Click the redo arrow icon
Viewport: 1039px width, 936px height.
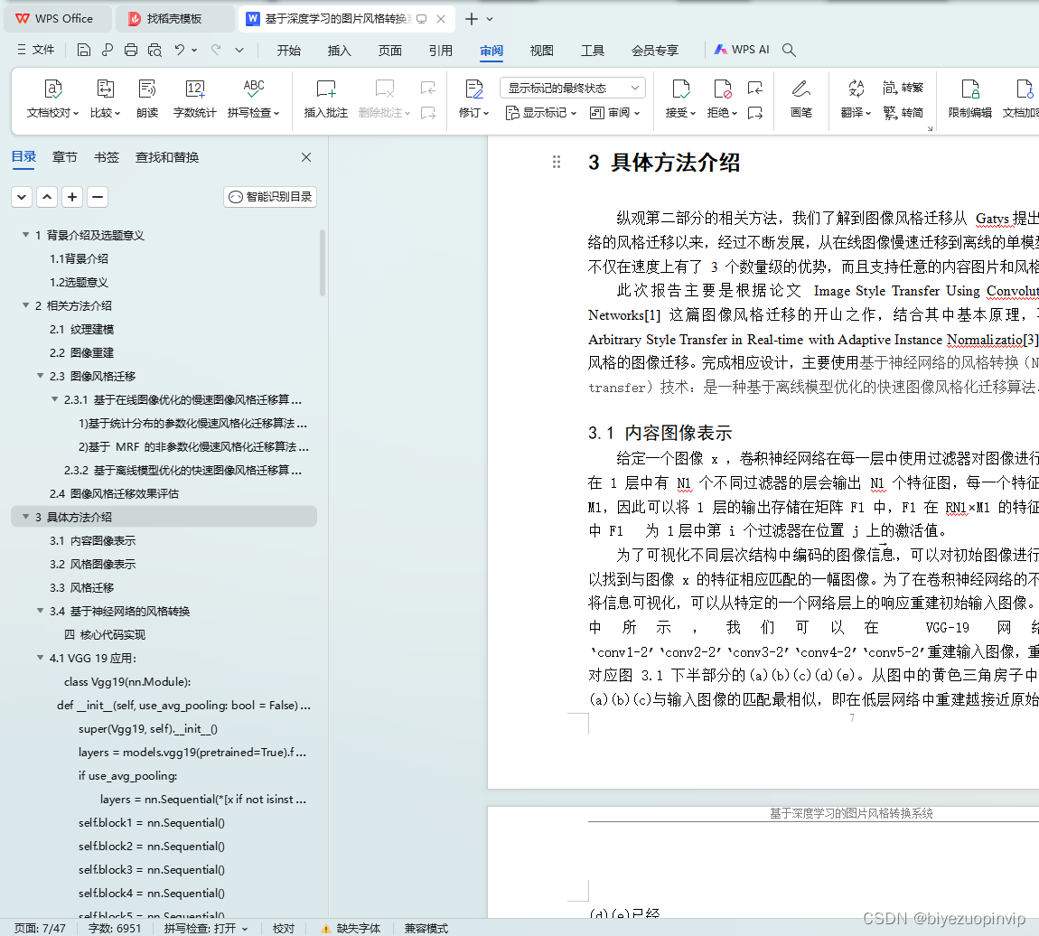pyautogui.click(x=216, y=50)
